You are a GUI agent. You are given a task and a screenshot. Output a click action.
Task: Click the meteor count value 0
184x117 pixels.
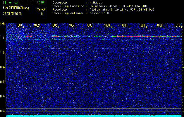click(42, 14)
